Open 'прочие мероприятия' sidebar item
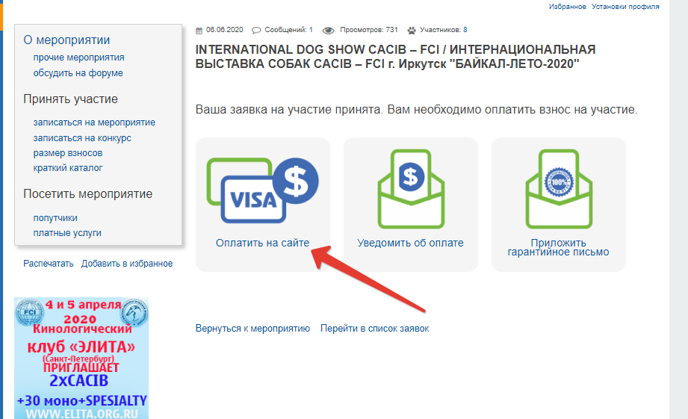The height and width of the screenshot is (419, 688). coord(78,58)
